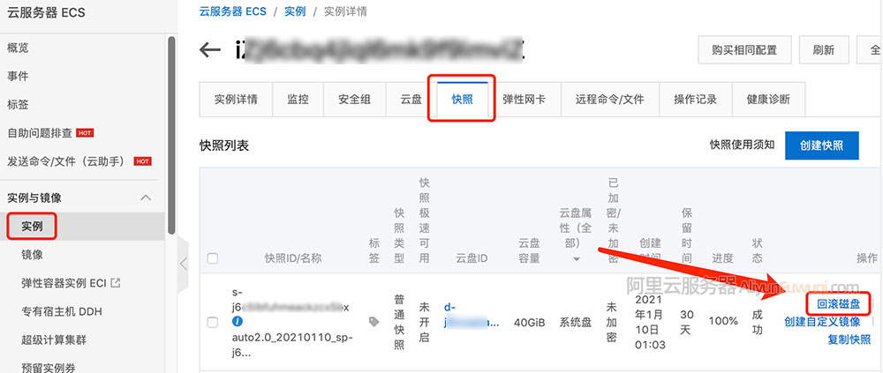Open 专有宿主机 DDH sidebar item
The width and height of the screenshot is (883, 373).
coord(62,311)
